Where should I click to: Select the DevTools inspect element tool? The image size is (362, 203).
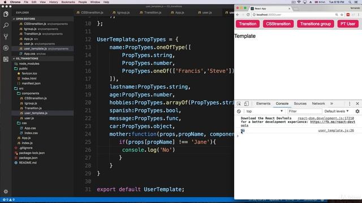(x=239, y=104)
